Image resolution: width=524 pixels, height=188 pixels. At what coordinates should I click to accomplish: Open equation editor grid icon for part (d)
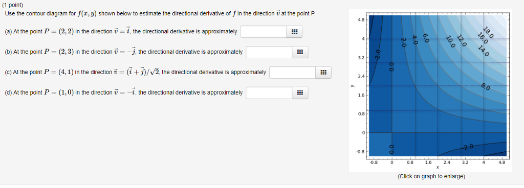coord(300,92)
